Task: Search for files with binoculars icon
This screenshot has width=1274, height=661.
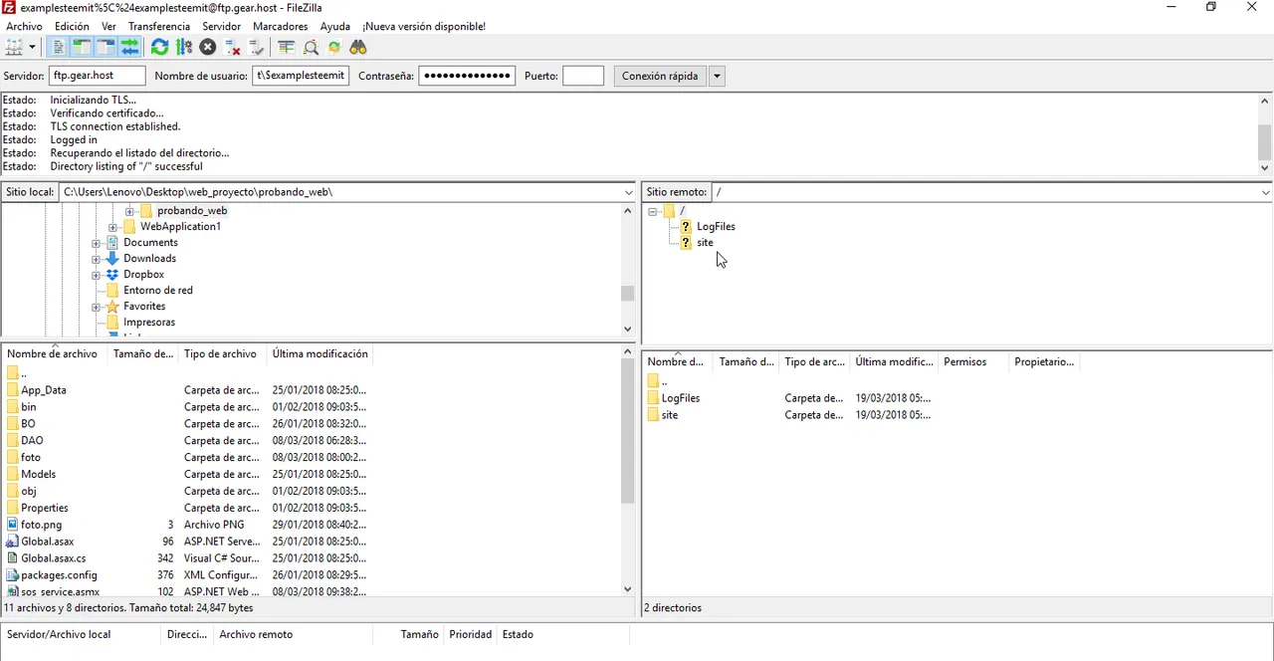Action: (358, 47)
